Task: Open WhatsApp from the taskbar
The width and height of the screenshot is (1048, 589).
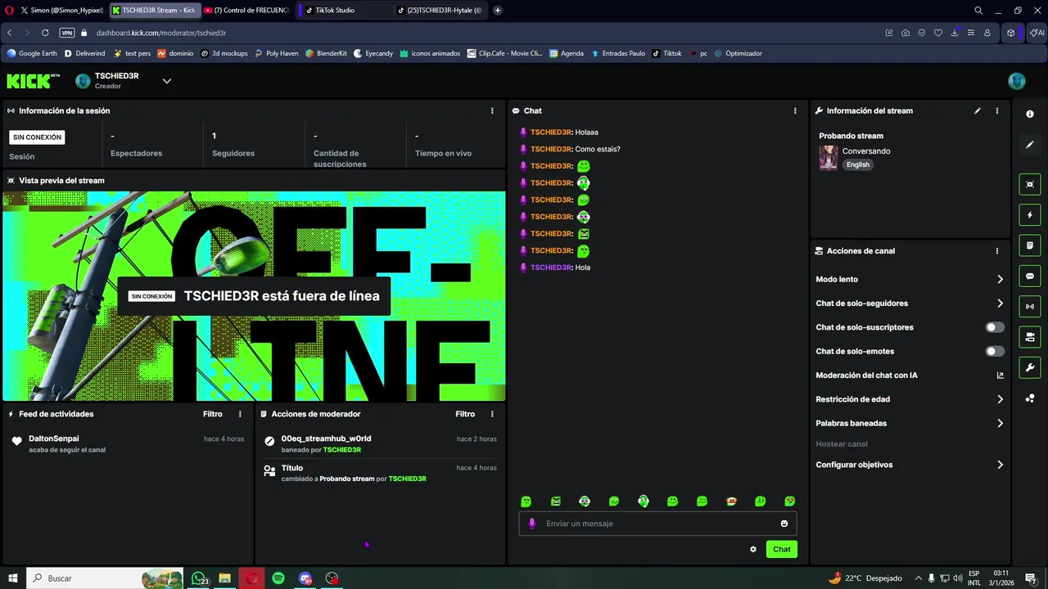Action: [199, 578]
